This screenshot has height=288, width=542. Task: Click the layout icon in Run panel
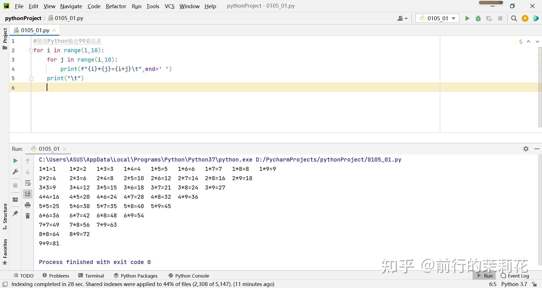tap(15, 200)
